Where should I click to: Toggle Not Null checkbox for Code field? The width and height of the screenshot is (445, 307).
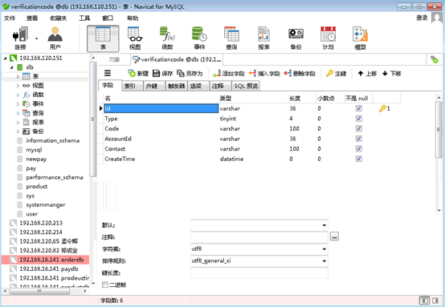(x=359, y=128)
